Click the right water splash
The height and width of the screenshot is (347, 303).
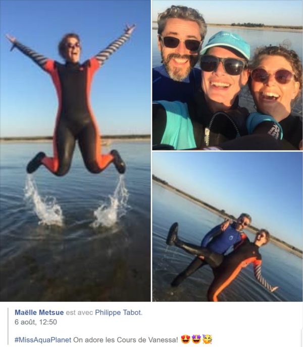click(x=111, y=202)
